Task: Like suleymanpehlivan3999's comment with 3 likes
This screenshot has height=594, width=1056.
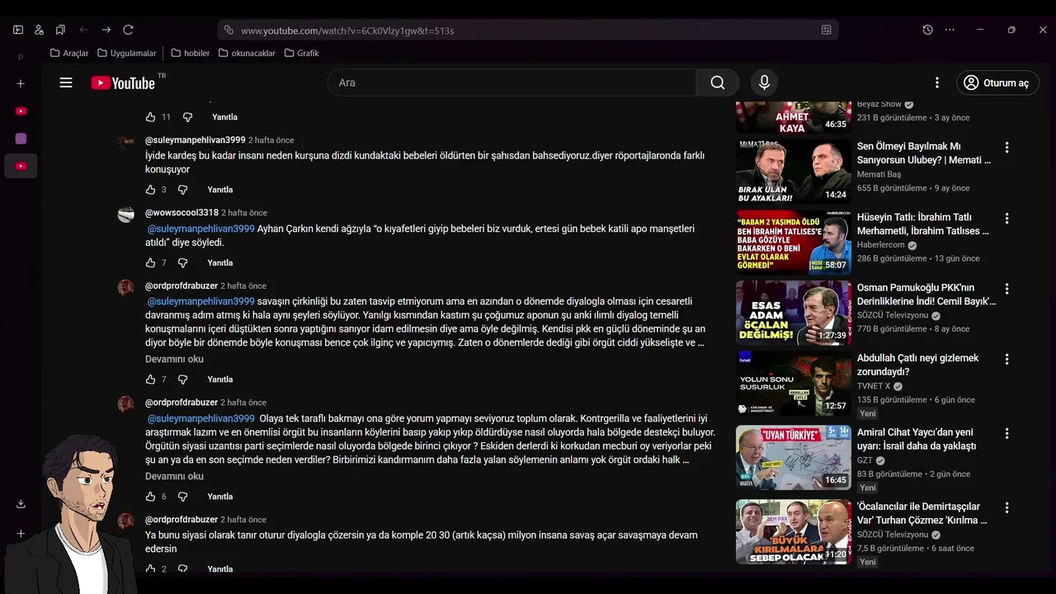Action: 150,190
